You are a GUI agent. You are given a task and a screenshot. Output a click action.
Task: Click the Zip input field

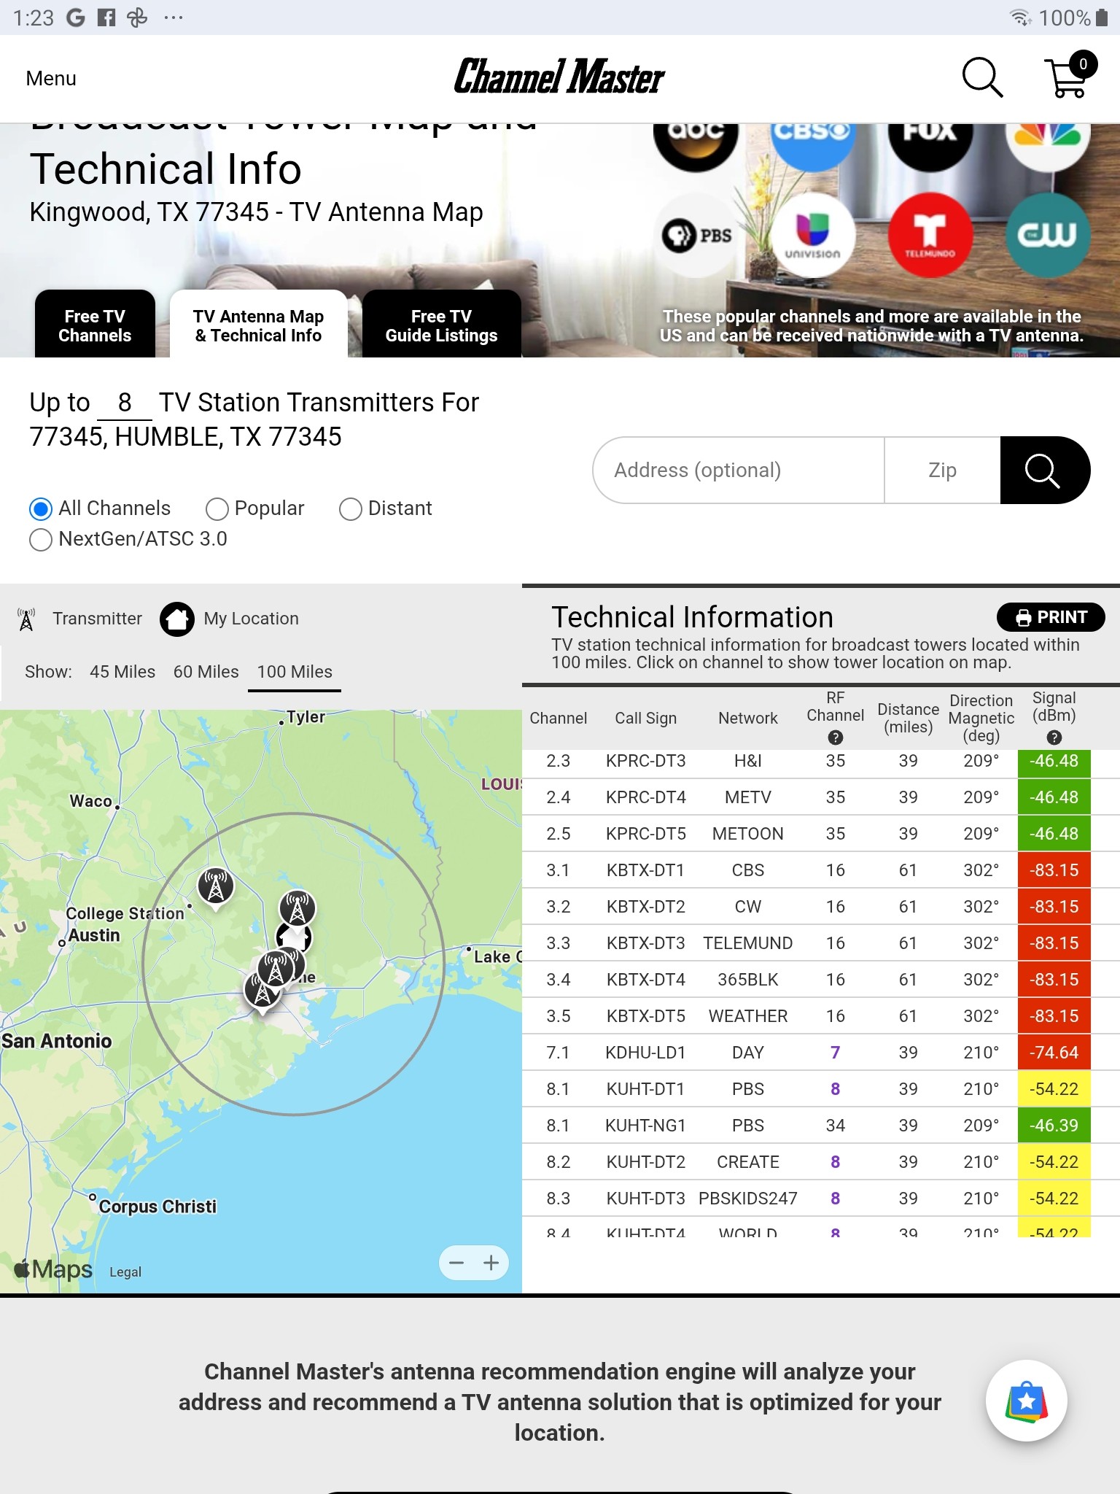click(x=942, y=471)
